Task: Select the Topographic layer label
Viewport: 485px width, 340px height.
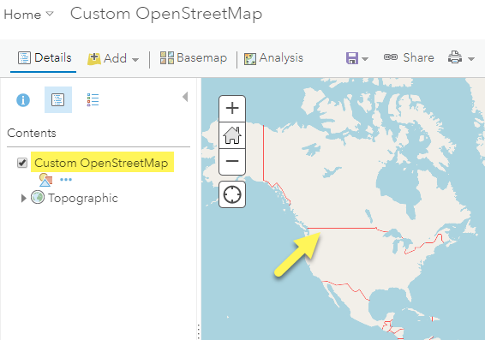Action: 83,198
